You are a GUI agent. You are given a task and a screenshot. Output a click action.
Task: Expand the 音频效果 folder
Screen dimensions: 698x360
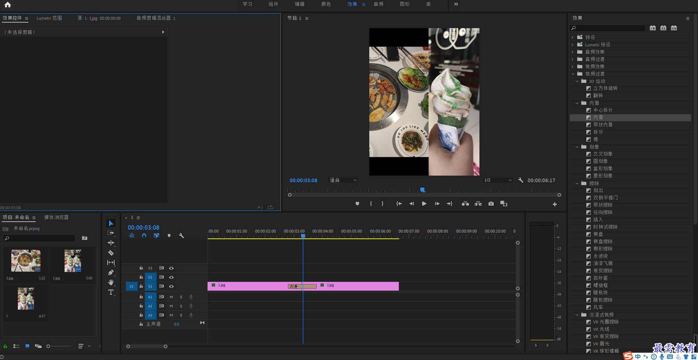572,52
